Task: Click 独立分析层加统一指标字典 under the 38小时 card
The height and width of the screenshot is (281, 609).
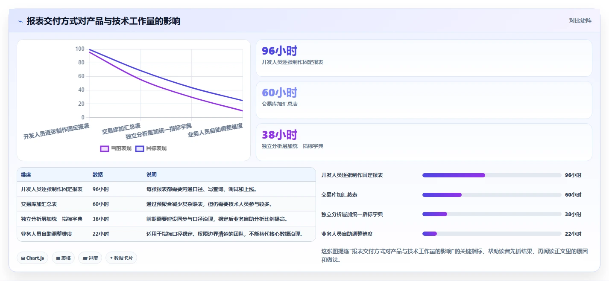Action: pyautogui.click(x=293, y=146)
